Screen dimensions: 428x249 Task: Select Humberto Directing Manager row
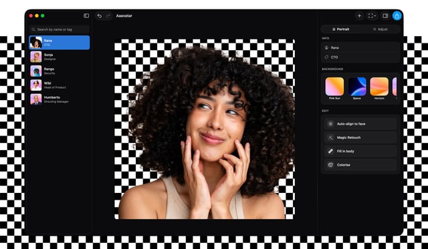click(60, 99)
